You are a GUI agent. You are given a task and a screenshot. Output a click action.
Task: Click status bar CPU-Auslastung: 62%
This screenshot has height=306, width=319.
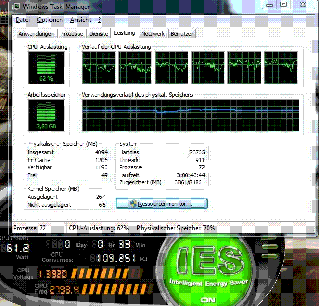pos(99,228)
